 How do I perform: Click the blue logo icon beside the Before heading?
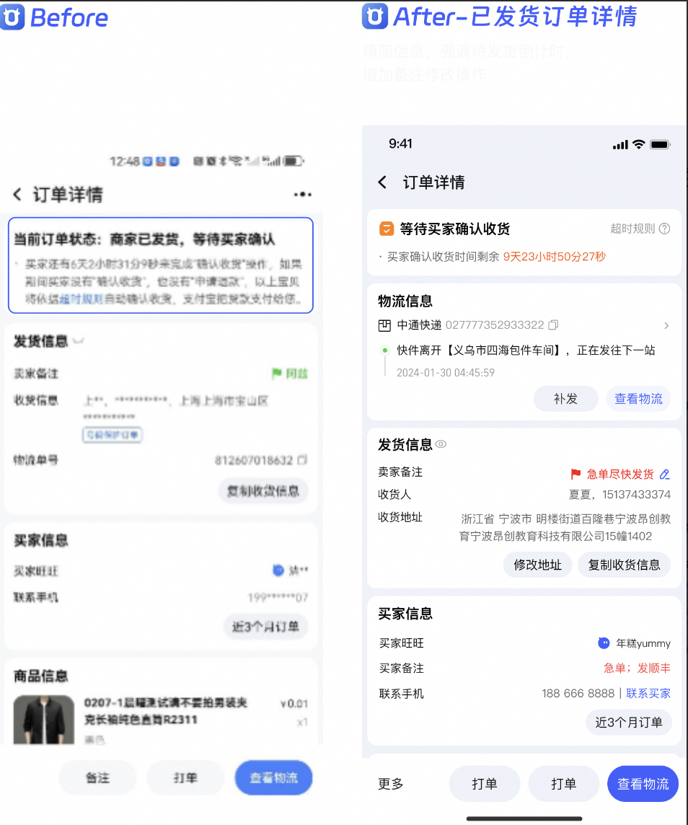[x=12, y=17]
